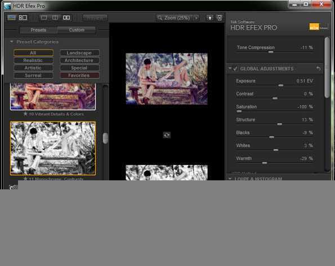Minimize the HDR Efex Pro window

[x=295, y=5]
